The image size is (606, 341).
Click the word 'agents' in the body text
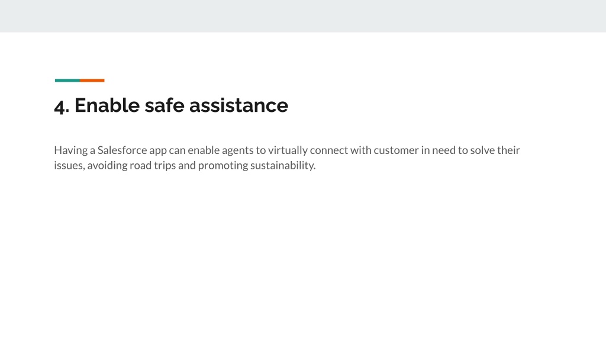[237, 151]
